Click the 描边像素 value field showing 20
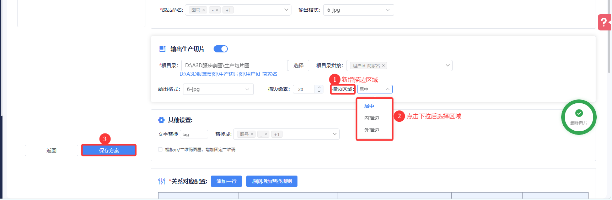The width and height of the screenshot is (612, 200). (304, 89)
